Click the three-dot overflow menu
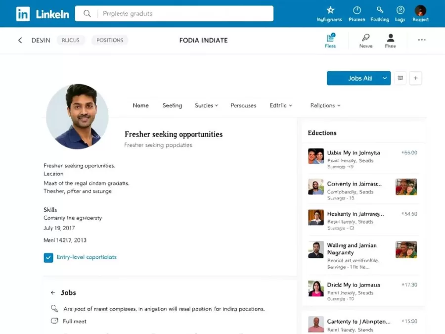Screen dimensions: 445x334 pyautogui.click(x=422, y=40)
